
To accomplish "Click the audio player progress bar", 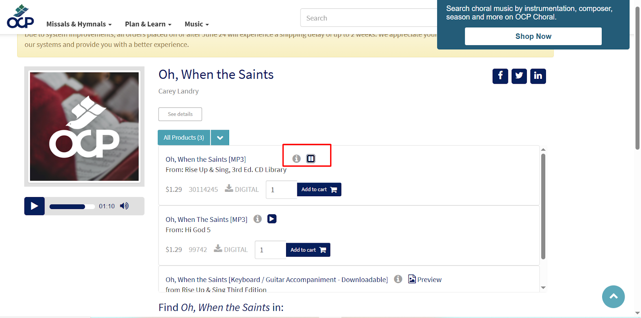I will pyautogui.click(x=72, y=207).
